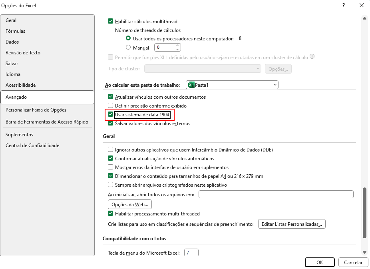Image resolution: width=370 pixels, height=269 pixels.
Task: Open 'Editar Listas Personalizadas...' dialog
Action: [x=292, y=224]
